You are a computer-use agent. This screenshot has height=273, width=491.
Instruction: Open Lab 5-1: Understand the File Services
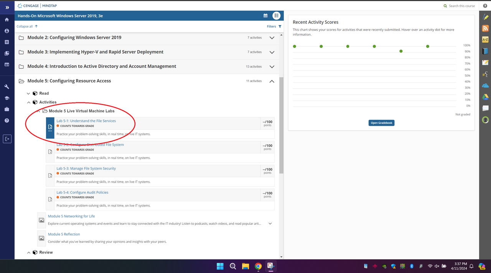coord(86,121)
